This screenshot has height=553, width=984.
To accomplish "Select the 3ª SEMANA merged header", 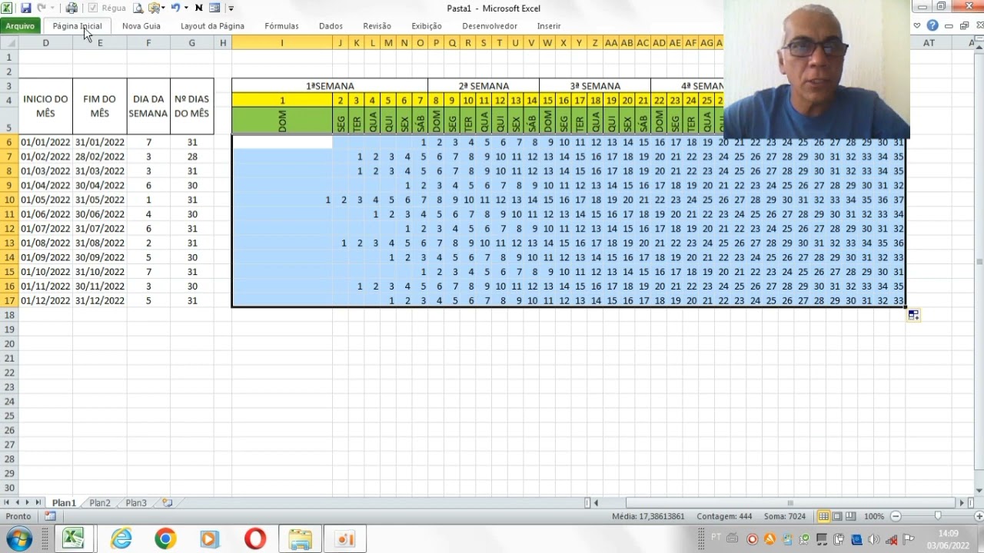I will point(595,86).
